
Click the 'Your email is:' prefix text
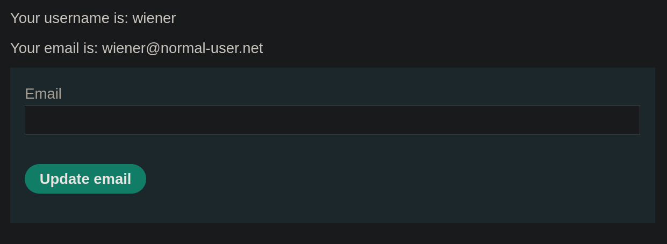click(54, 48)
